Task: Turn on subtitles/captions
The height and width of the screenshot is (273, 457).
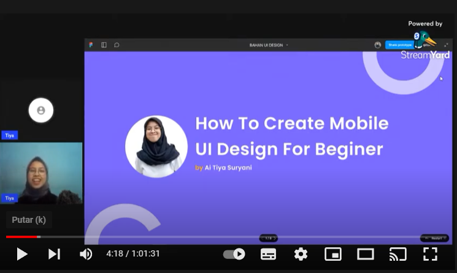Action: pyautogui.click(x=268, y=254)
